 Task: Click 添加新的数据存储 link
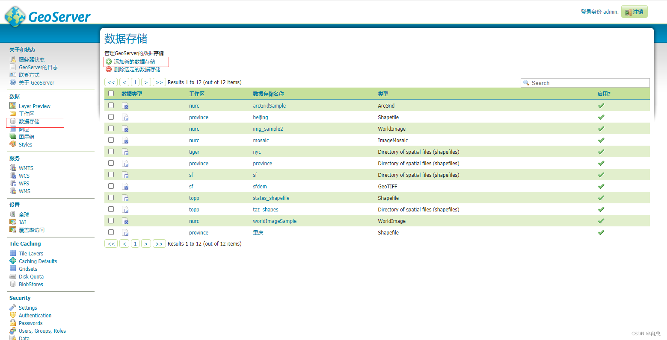click(x=134, y=62)
